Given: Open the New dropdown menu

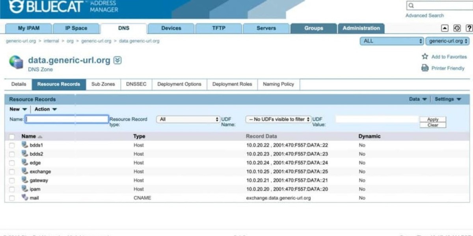Looking at the screenshot, I should pyautogui.click(x=18, y=109).
